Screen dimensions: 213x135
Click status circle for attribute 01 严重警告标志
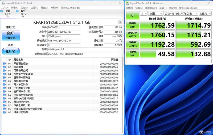click(4, 64)
